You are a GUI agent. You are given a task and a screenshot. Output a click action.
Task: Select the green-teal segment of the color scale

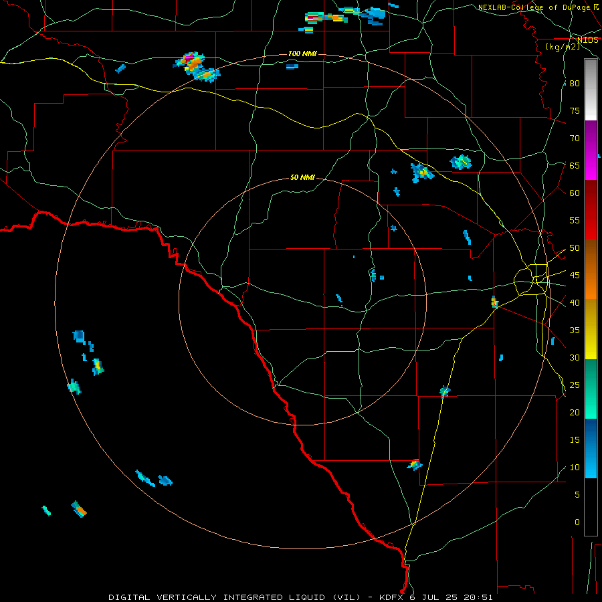click(591, 389)
